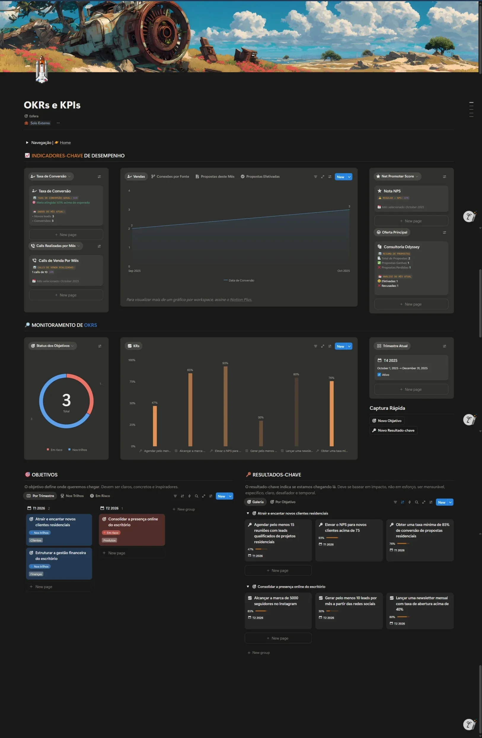The width and height of the screenshot is (482, 738).
Task: Open the dropdown arrow beside New in Objetivos
Action: click(230, 496)
